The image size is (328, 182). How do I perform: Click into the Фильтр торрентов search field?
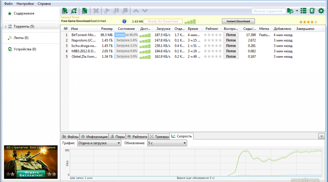(x=269, y=11)
